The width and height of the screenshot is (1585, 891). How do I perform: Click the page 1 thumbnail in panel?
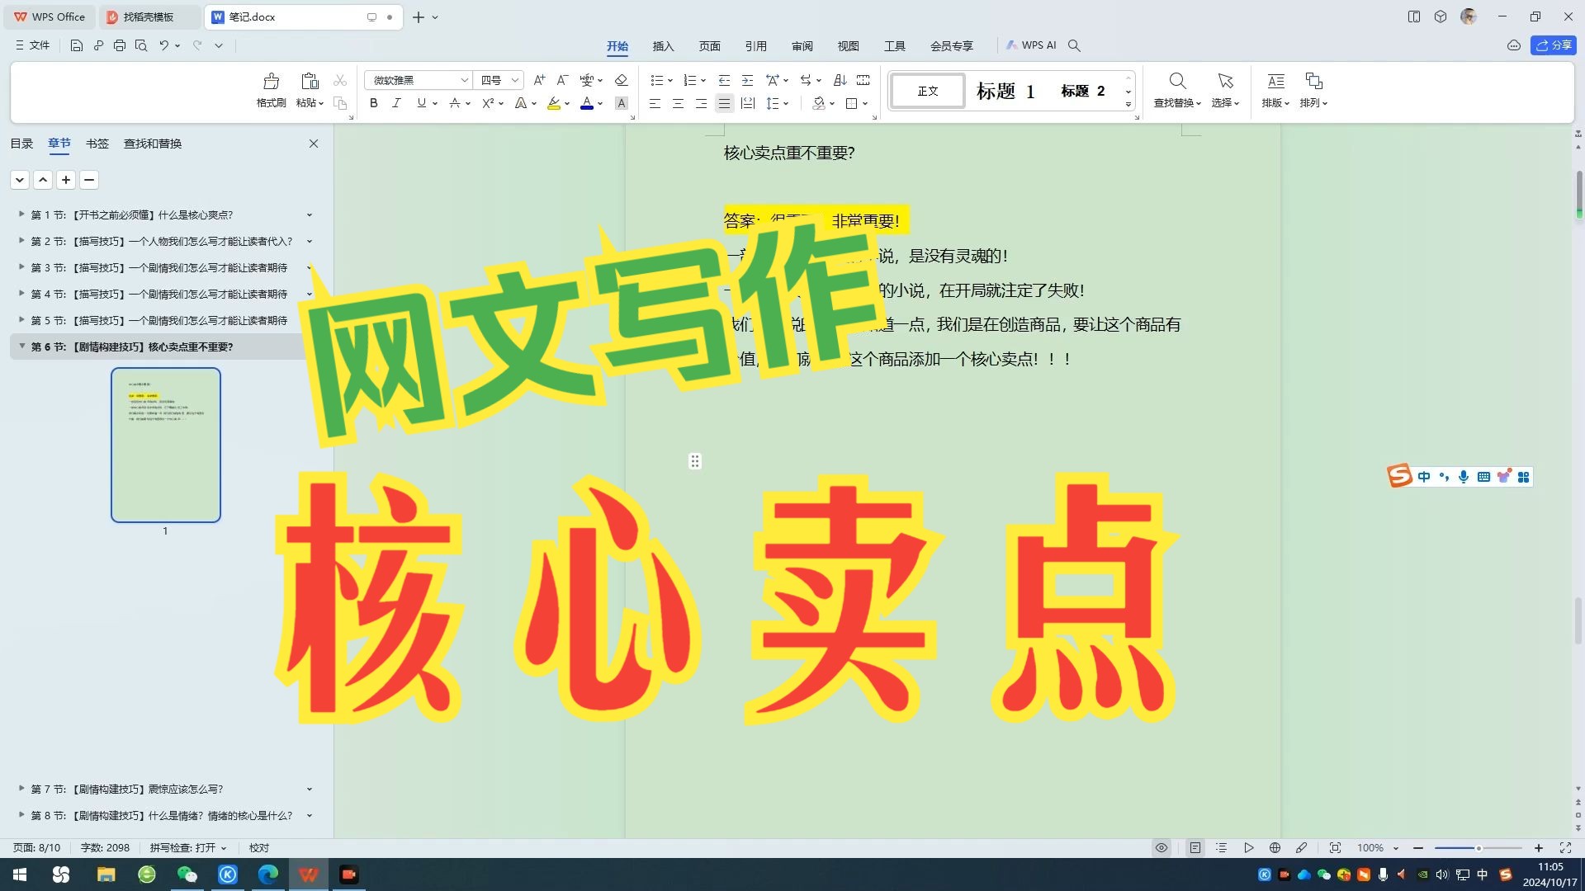click(164, 444)
